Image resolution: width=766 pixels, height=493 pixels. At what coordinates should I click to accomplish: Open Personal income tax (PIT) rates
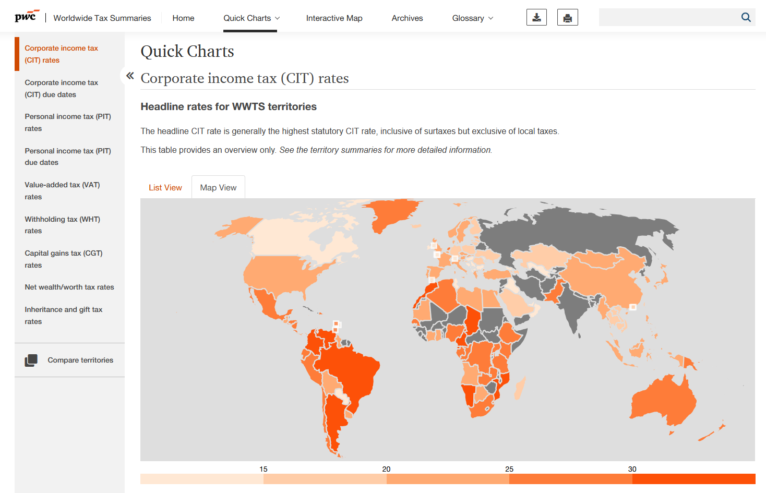pos(68,123)
